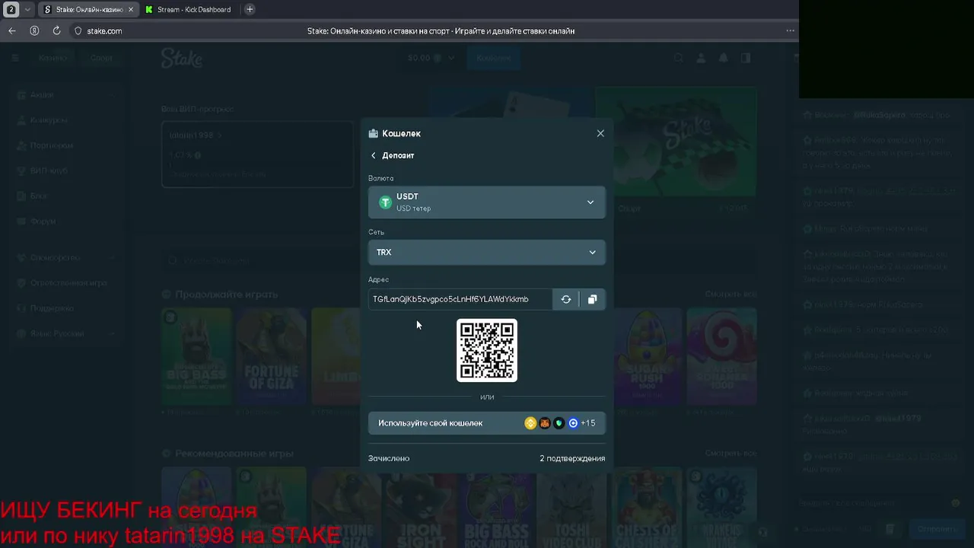Click Используйте свой кошелек button
974x548 pixels.
click(x=487, y=423)
